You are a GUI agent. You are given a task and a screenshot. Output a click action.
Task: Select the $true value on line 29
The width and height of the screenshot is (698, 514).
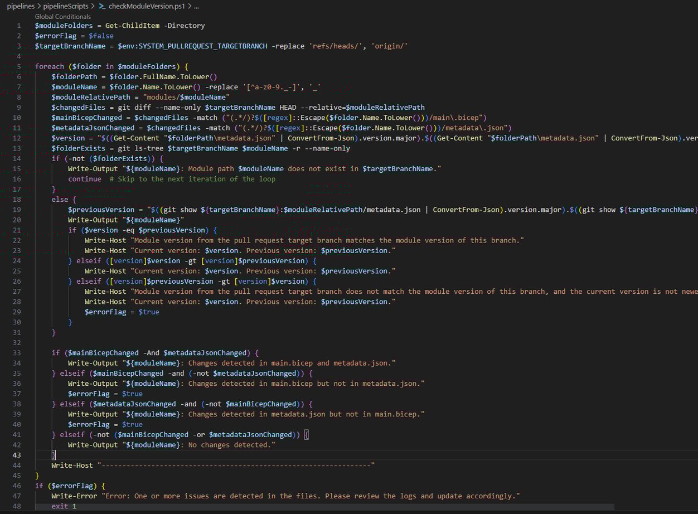[148, 312]
